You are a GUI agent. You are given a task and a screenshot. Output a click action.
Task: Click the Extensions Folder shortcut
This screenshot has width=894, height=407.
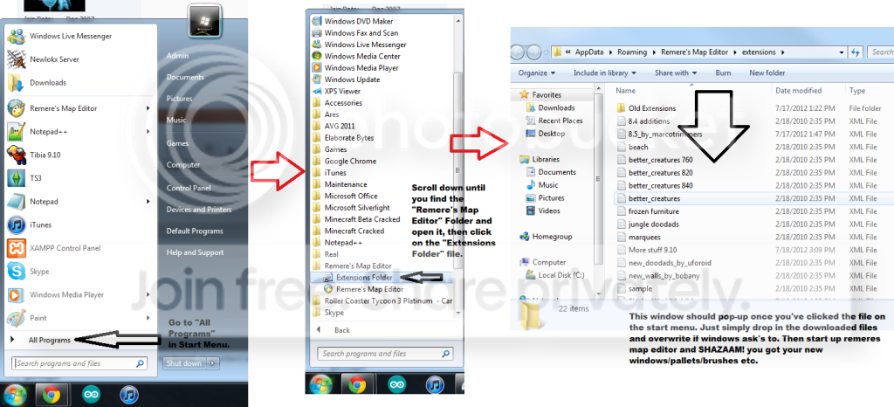pos(366,278)
